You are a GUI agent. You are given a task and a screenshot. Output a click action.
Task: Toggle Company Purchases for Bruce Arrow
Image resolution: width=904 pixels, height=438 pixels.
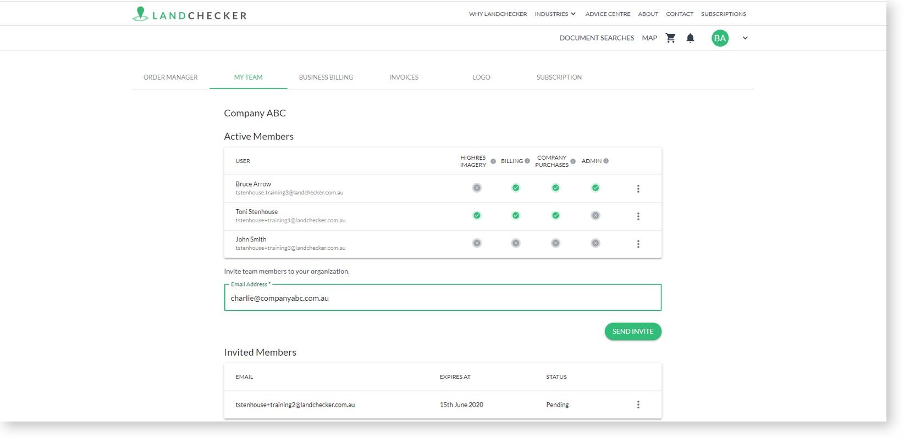[x=556, y=188]
